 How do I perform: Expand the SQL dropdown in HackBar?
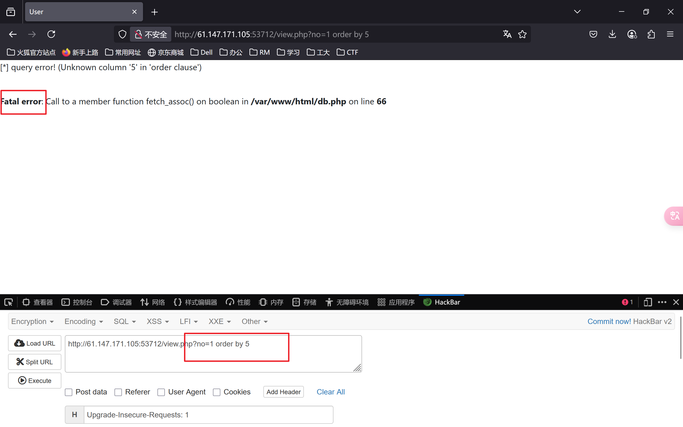click(x=125, y=322)
